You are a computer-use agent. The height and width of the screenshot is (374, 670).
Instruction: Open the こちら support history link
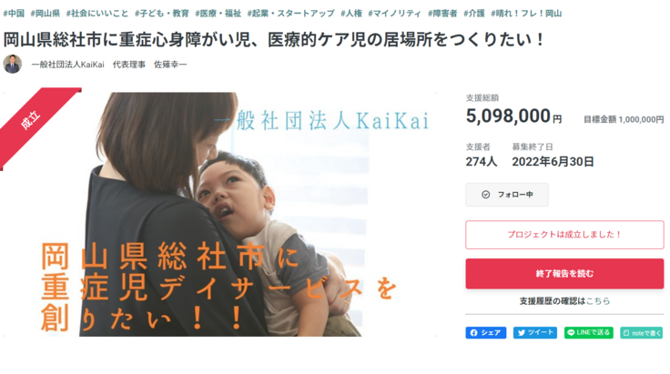[x=598, y=301]
